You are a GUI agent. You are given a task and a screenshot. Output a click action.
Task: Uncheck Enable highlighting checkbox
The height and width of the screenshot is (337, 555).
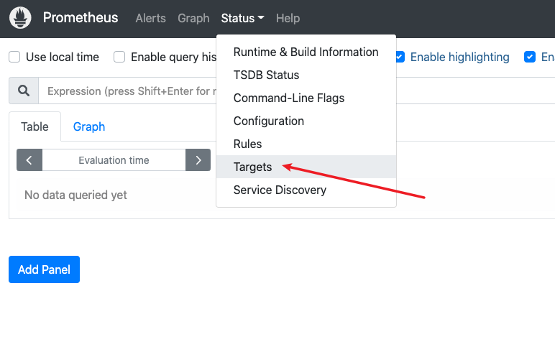[400, 57]
